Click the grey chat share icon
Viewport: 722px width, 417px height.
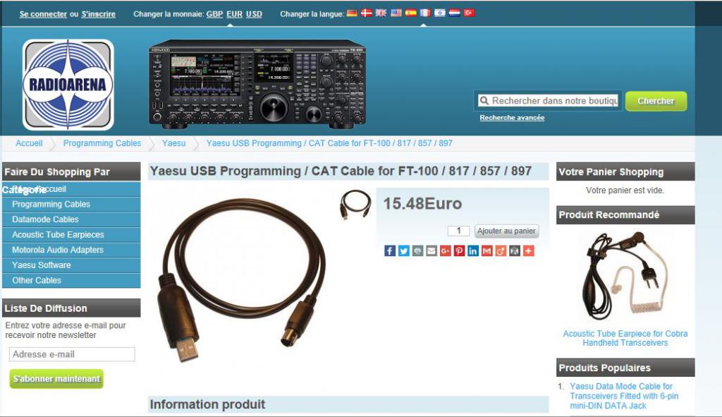[x=417, y=250]
